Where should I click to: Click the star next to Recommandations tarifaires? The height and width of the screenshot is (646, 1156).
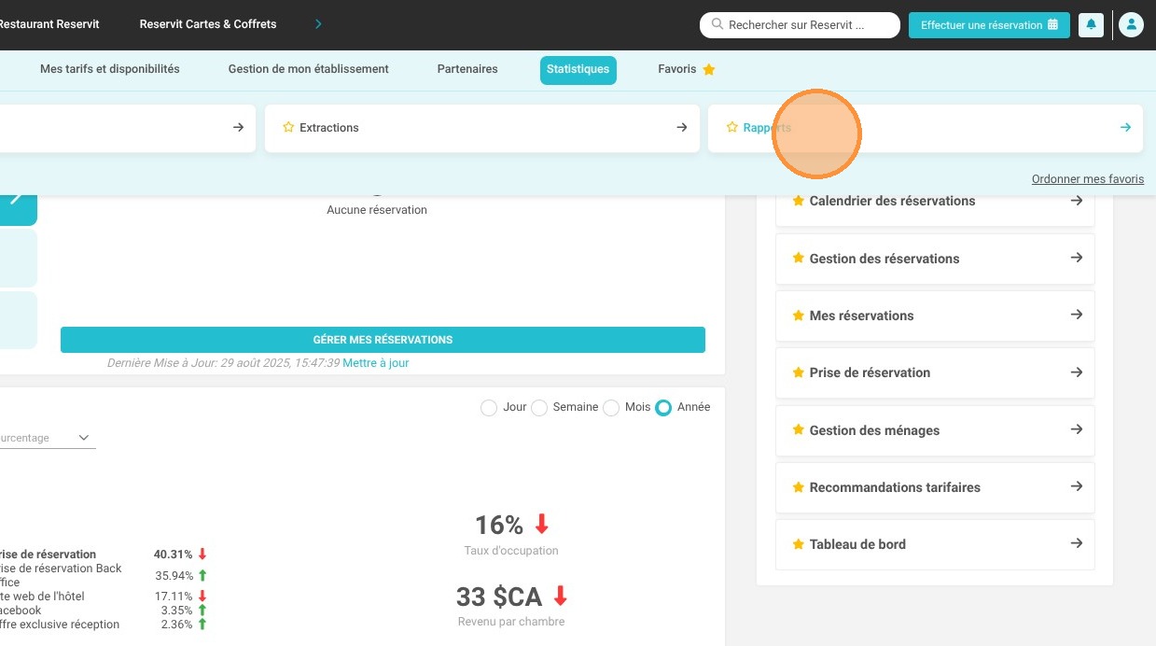pos(798,487)
